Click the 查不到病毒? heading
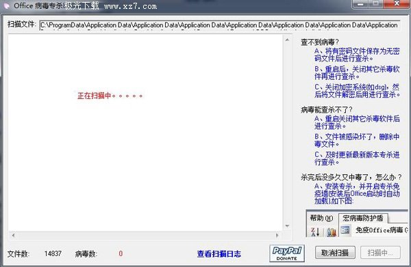This screenshot has height=267, width=411. coord(320,42)
